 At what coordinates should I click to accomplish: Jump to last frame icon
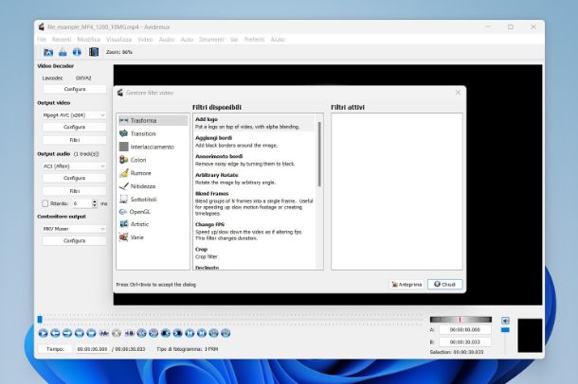click(202, 333)
